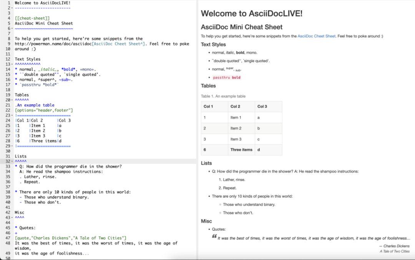Click ". Repeat." on editor line 36

[x=30, y=182]
